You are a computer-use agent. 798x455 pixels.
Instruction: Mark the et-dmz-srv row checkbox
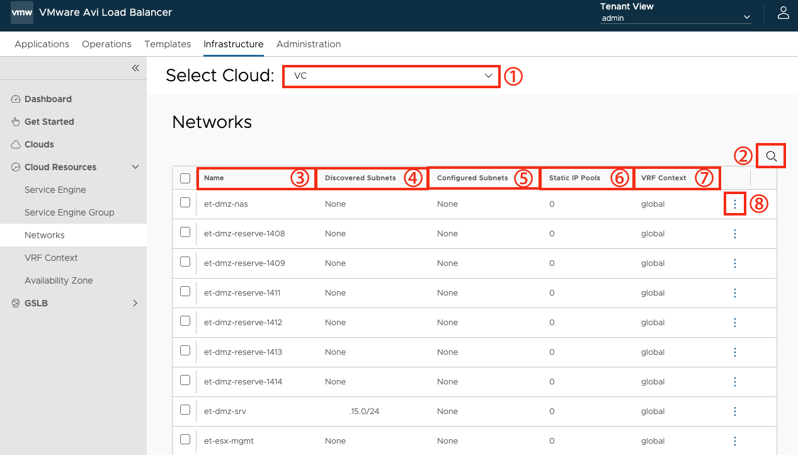[185, 410]
